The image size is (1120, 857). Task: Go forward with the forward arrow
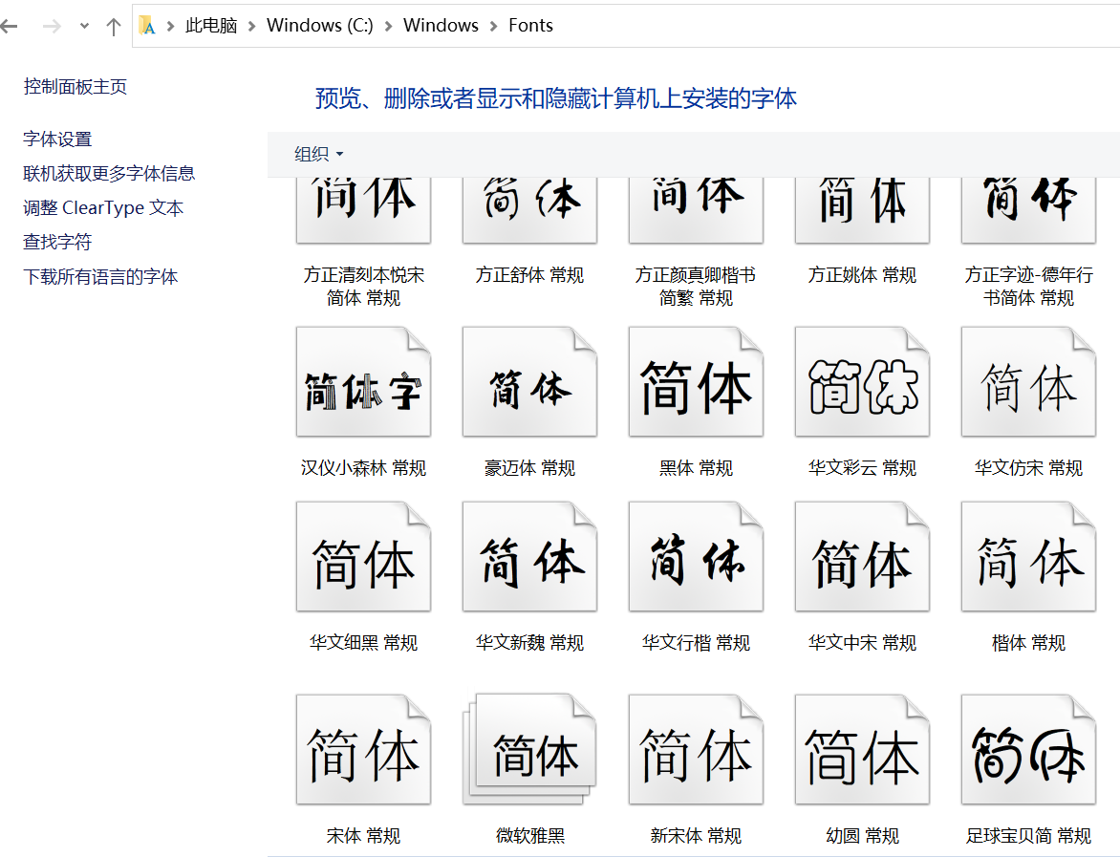(52, 27)
